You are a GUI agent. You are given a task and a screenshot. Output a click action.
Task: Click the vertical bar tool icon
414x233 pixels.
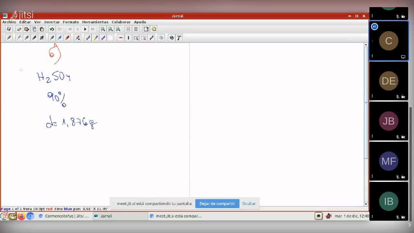coord(128,38)
